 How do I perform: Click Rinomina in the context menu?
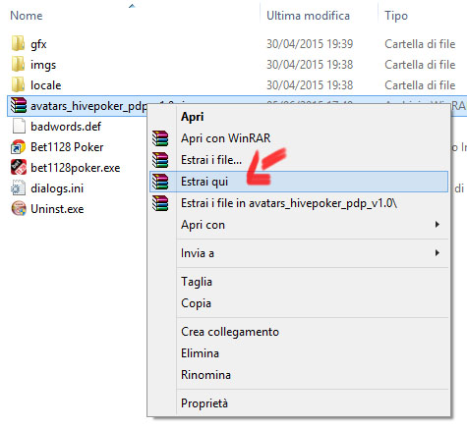(205, 375)
